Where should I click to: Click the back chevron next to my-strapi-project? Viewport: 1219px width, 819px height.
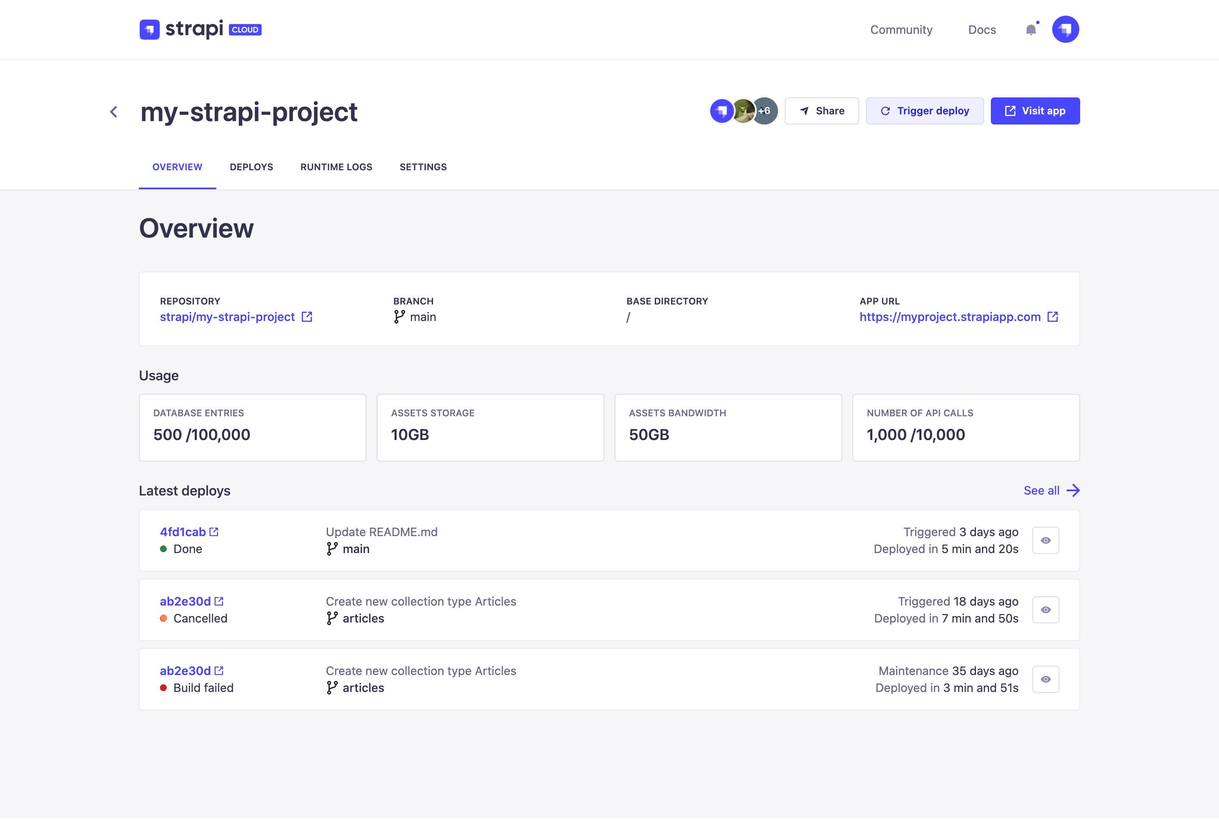[114, 112]
